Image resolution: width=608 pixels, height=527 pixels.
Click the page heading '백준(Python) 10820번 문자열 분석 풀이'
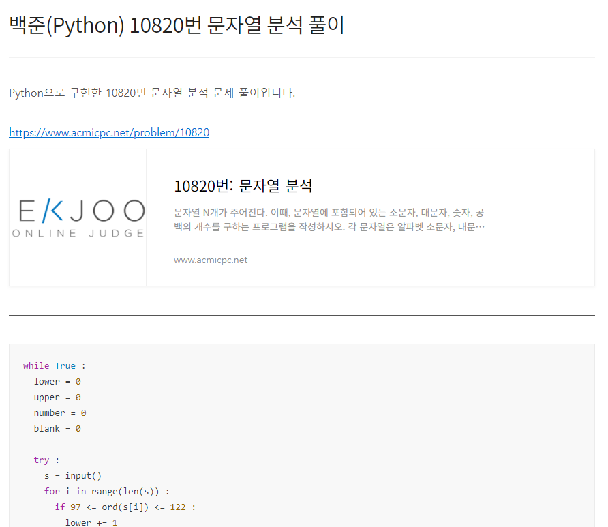177,25
